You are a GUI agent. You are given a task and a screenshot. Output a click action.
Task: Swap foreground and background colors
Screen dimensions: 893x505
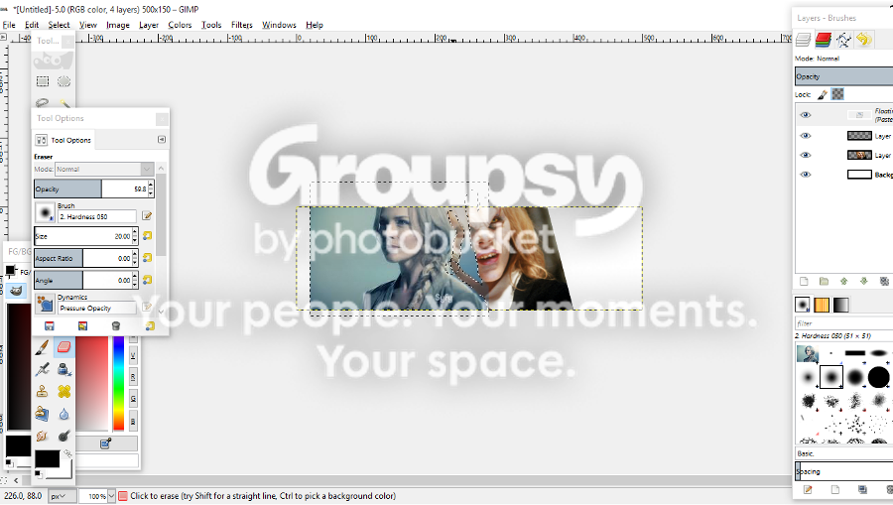(x=67, y=453)
